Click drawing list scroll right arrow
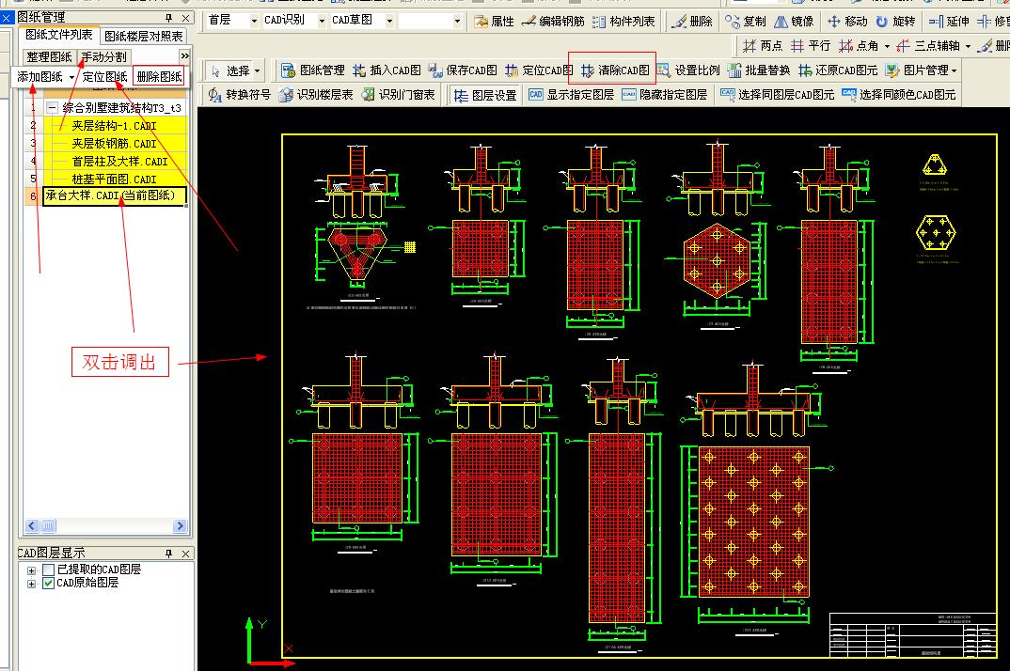 point(180,526)
